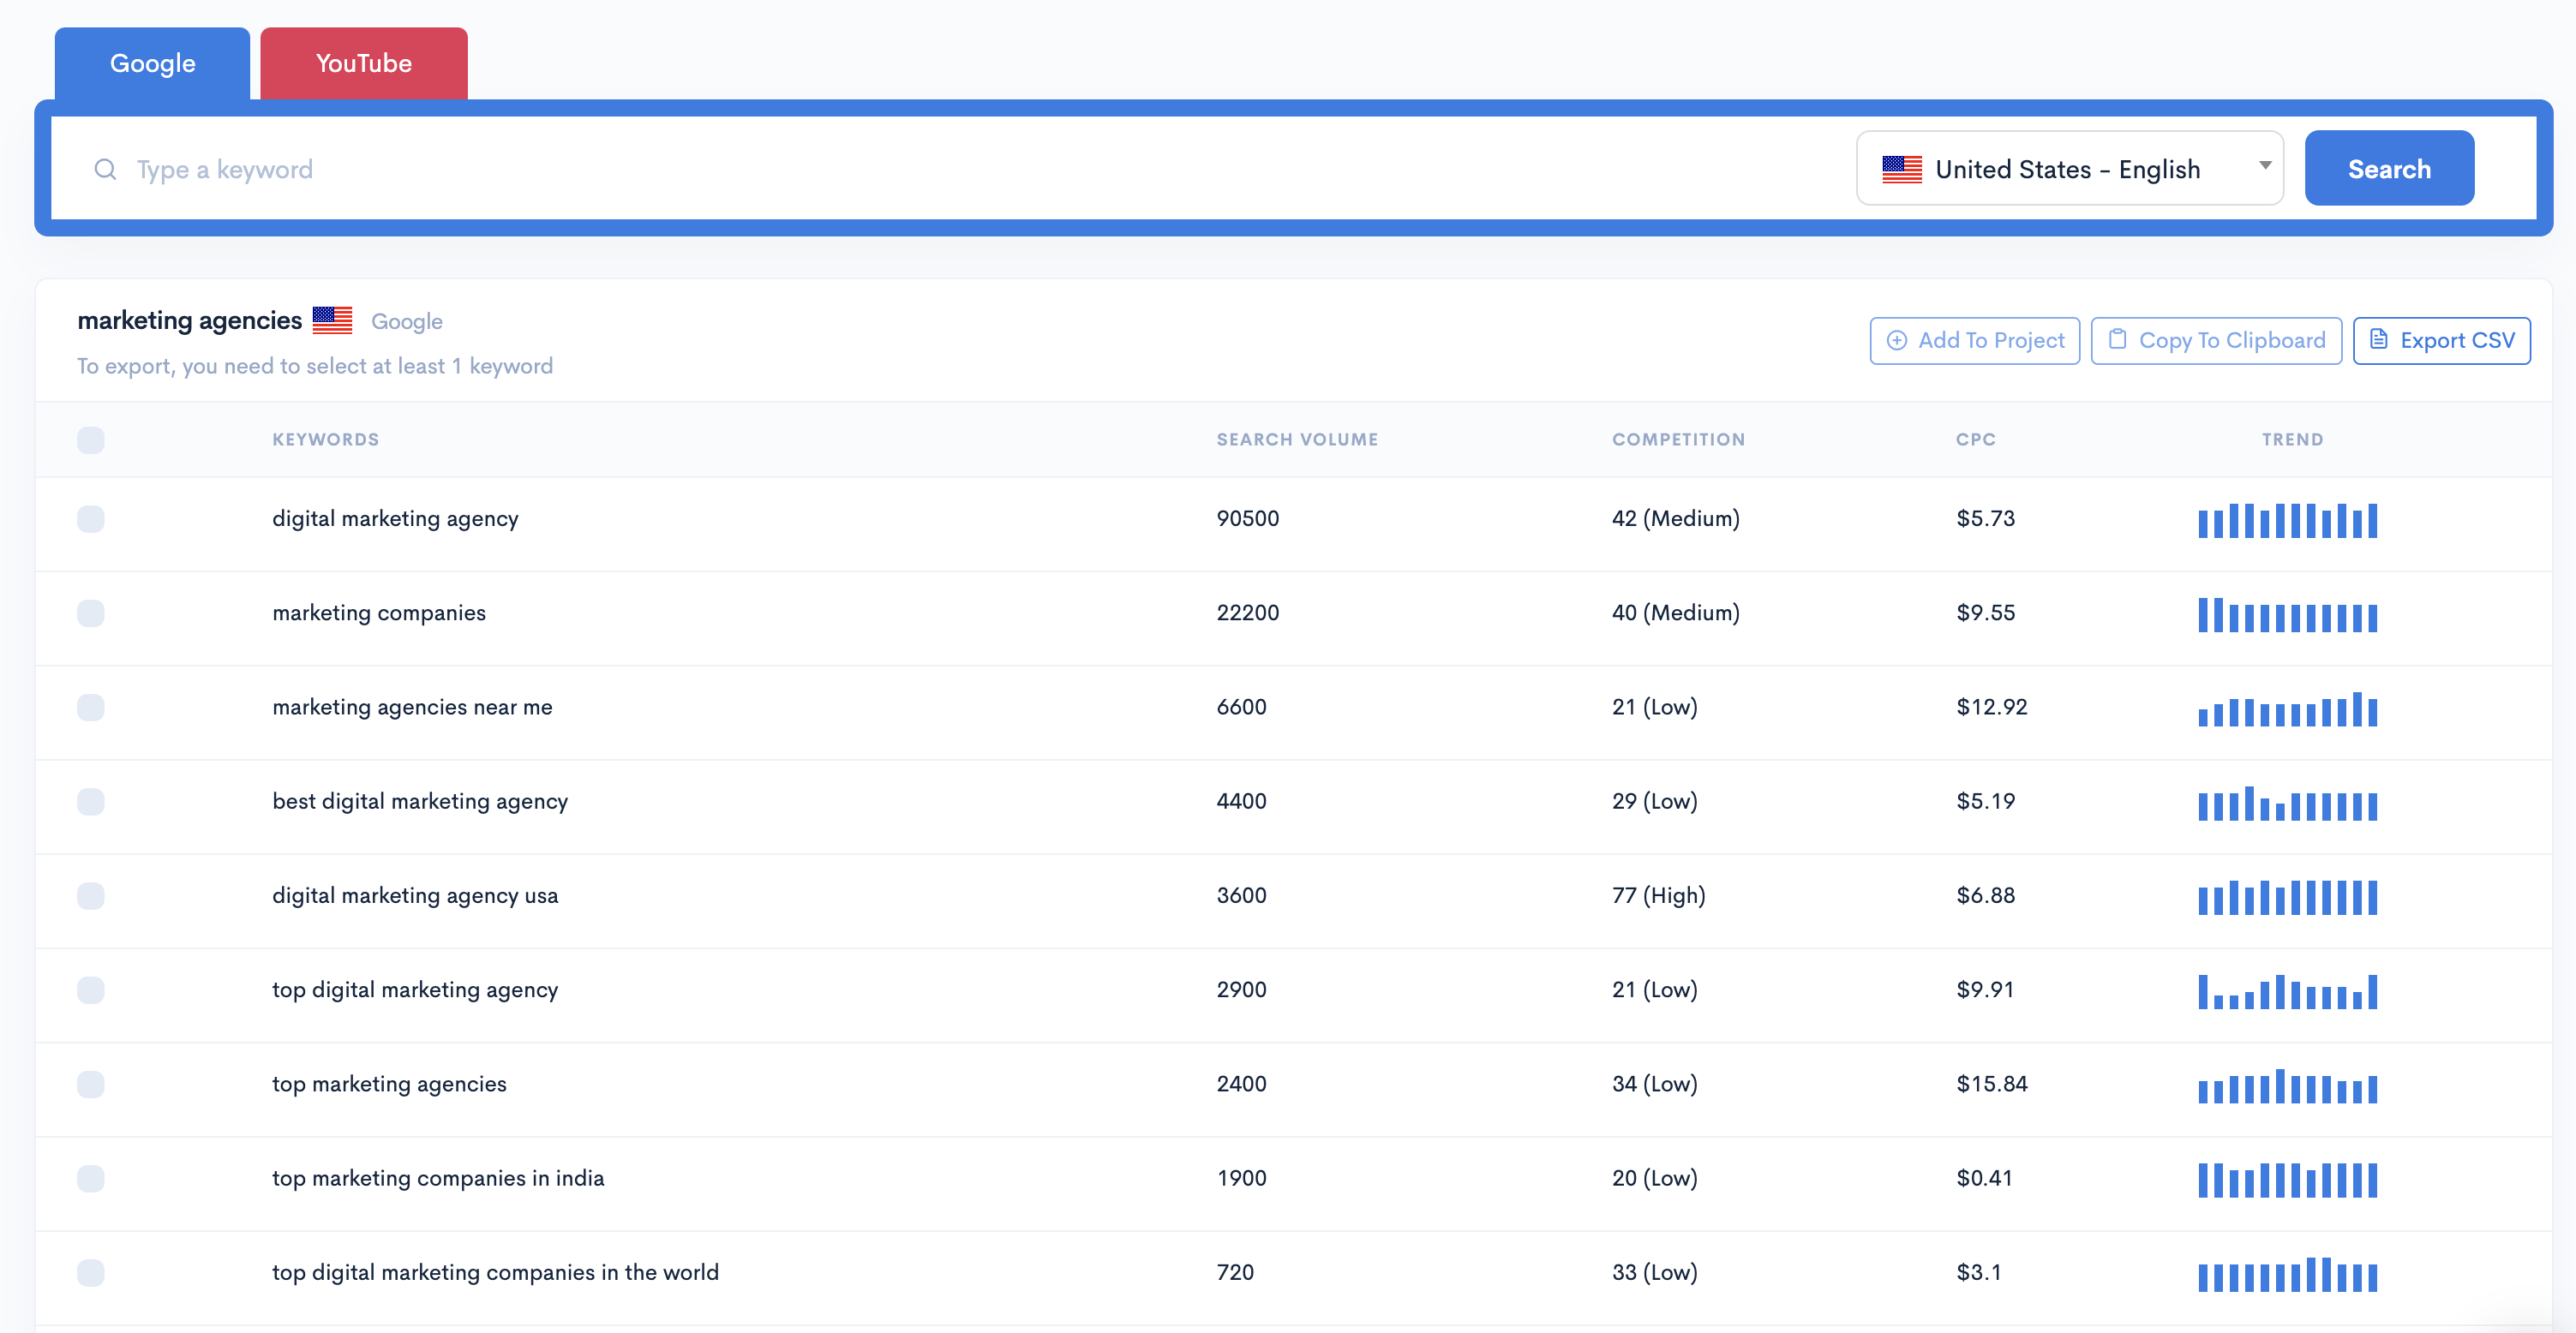This screenshot has height=1333, width=2576.
Task: Toggle the select-all checkbox at column header
Action: (90, 439)
